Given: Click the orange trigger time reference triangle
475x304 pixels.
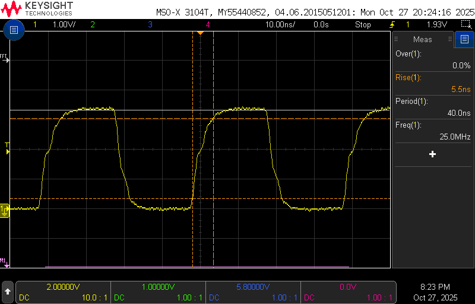Looking at the screenshot, I should tap(201, 33).
